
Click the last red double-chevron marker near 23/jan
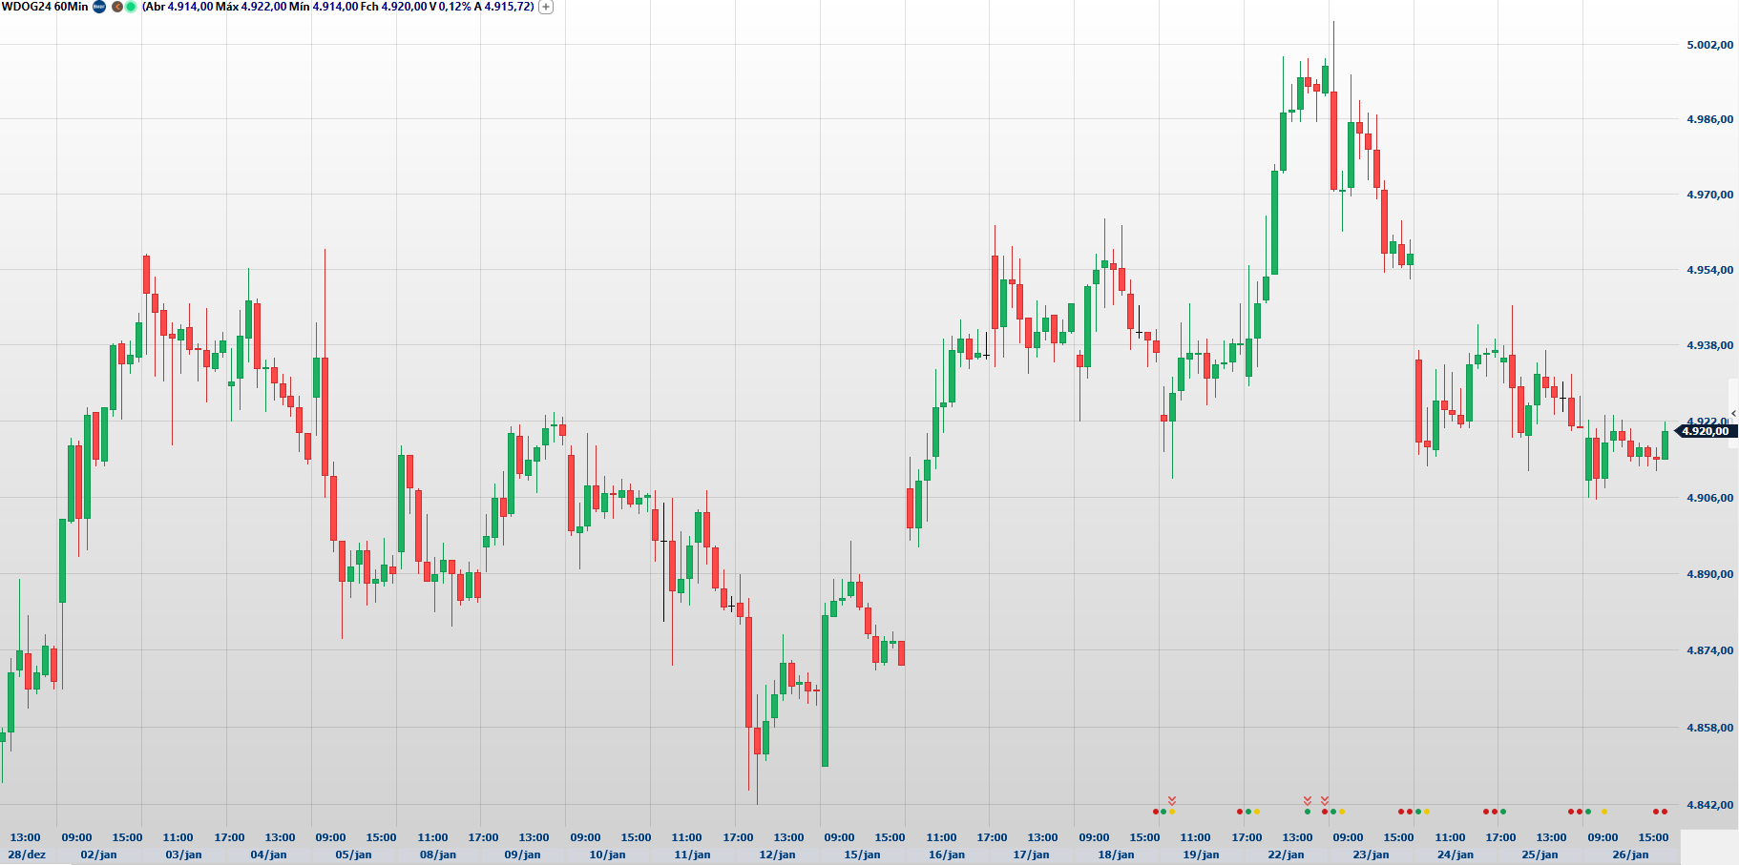click(x=1325, y=800)
